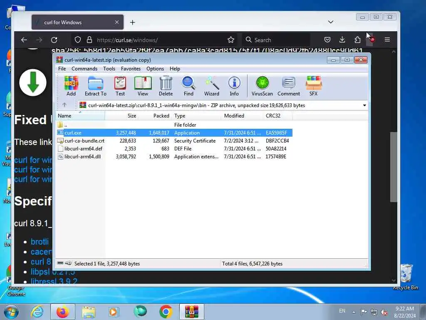The image size is (426, 320).
Task: Click the Firefox back arrow
Action: pyautogui.click(x=24, y=40)
